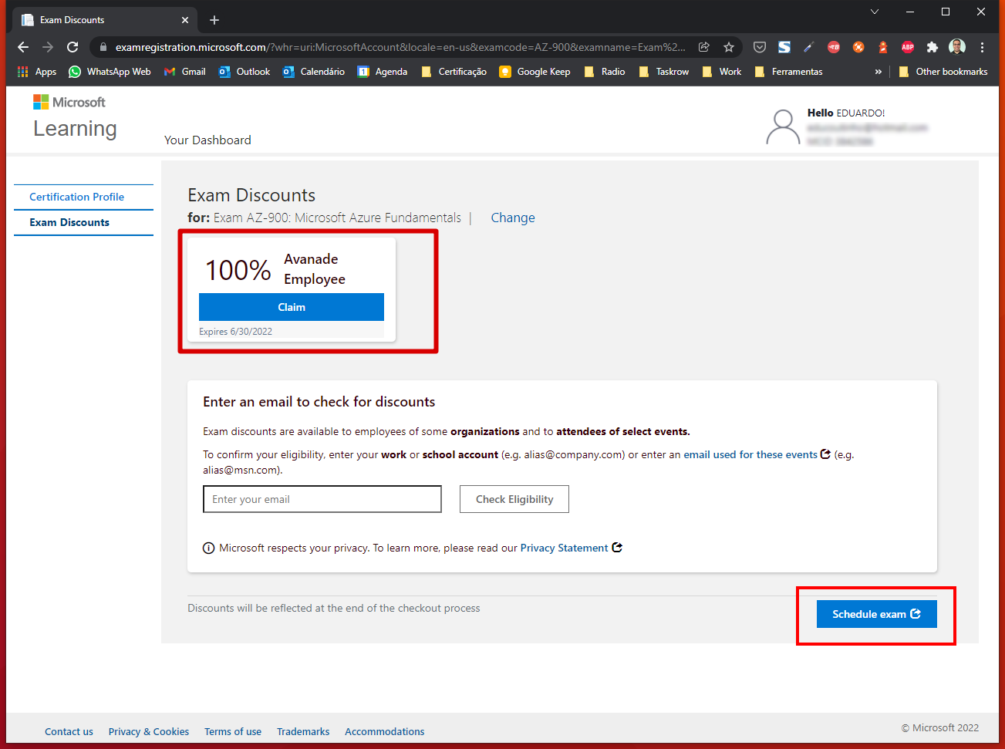The image size is (1005, 749).
Task: Expand the Radio bookmark folder
Action: point(604,72)
